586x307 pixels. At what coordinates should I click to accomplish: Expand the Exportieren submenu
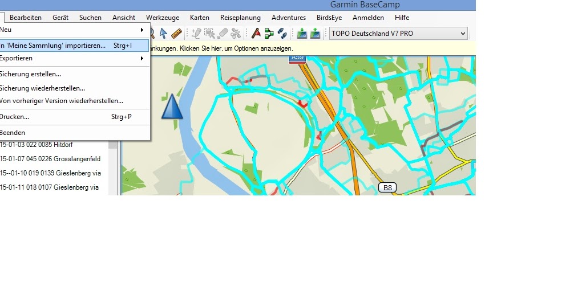(73, 58)
